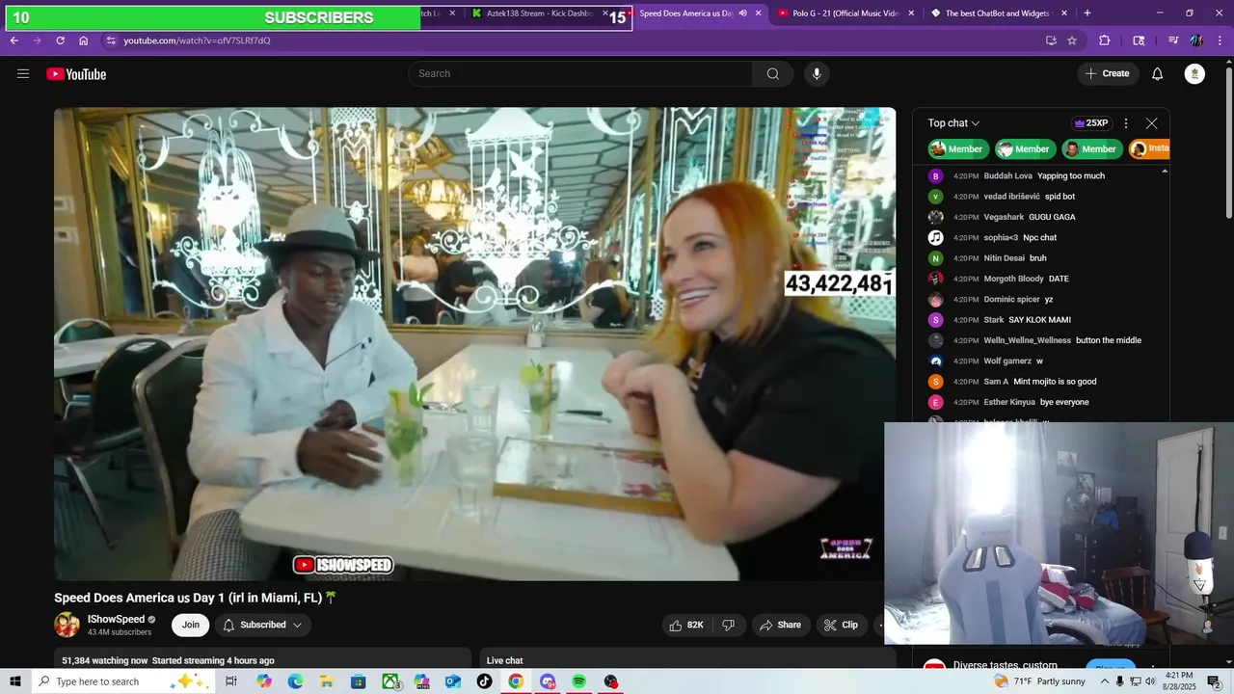Close The best ChatBot and Widgets tab
This screenshot has height=694, width=1234.
click(1064, 13)
